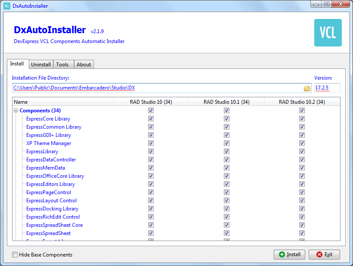353x266 pixels.
Task: Focus the Installation File Directory field
Action: point(161,88)
